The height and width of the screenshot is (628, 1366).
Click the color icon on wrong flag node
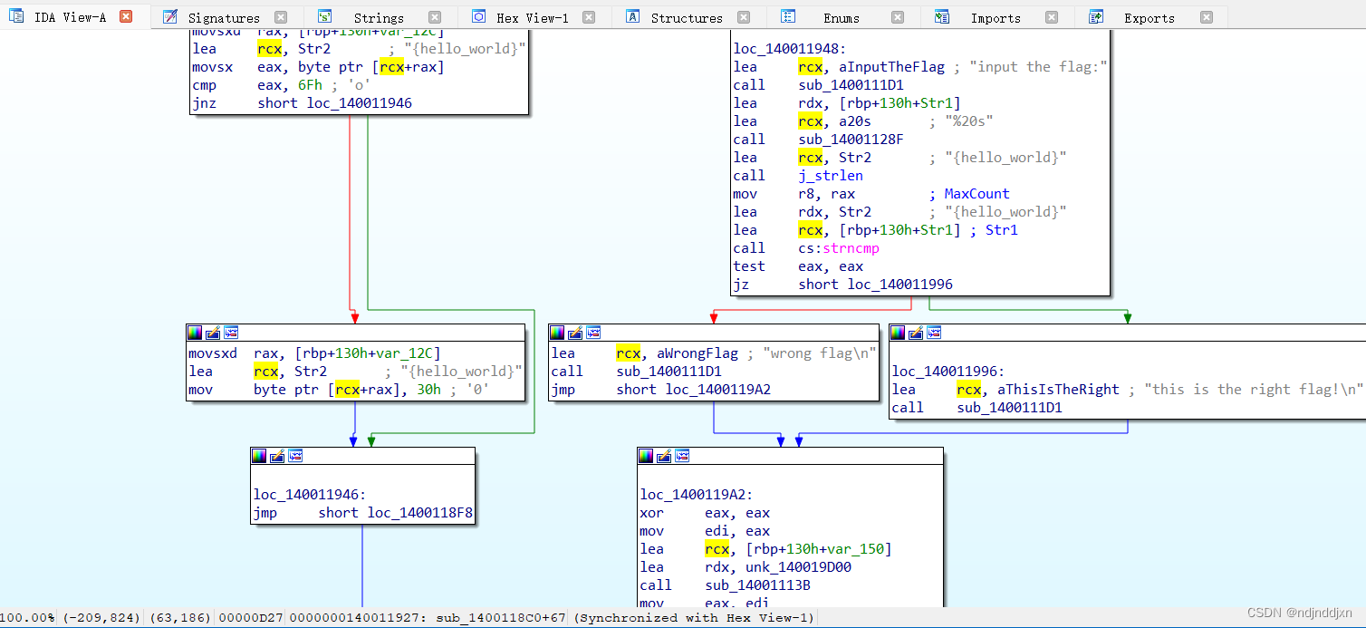[x=557, y=333]
